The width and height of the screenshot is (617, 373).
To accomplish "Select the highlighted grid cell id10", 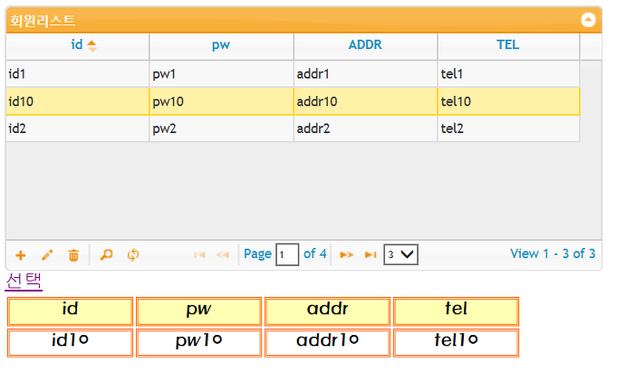I will coord(79,103).
